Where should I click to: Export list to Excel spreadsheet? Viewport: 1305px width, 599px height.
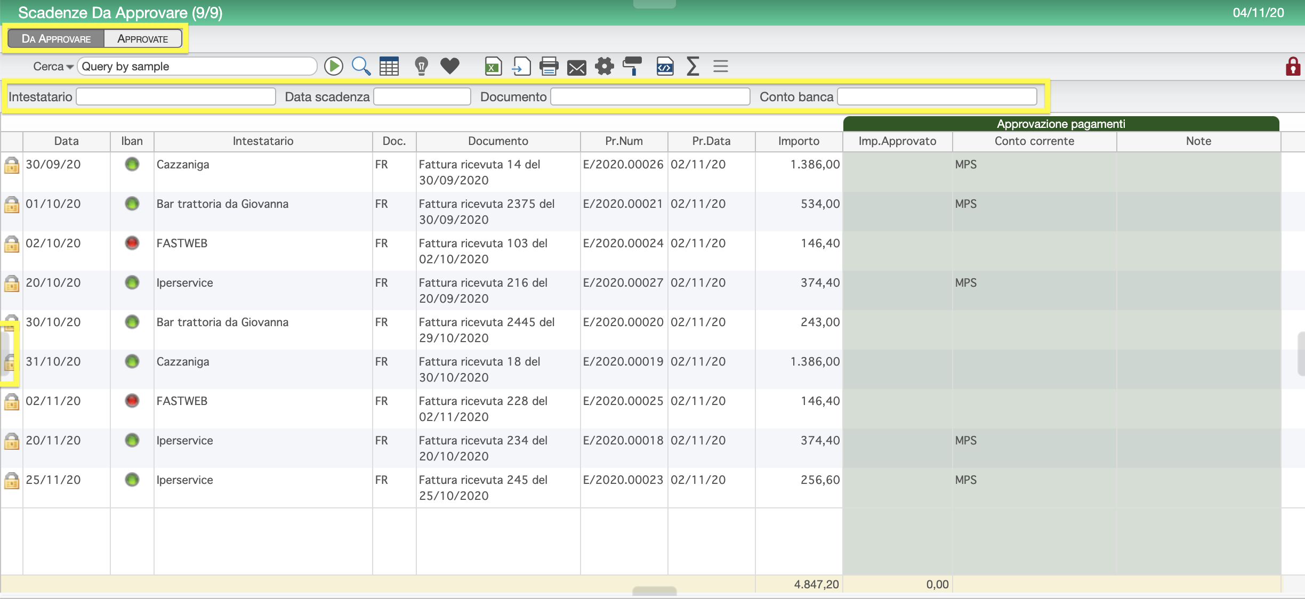(494, 67)
